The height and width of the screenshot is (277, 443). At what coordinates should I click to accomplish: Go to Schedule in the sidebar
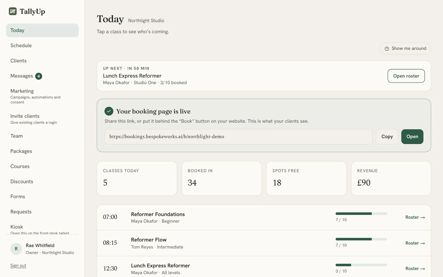(42, 45)
